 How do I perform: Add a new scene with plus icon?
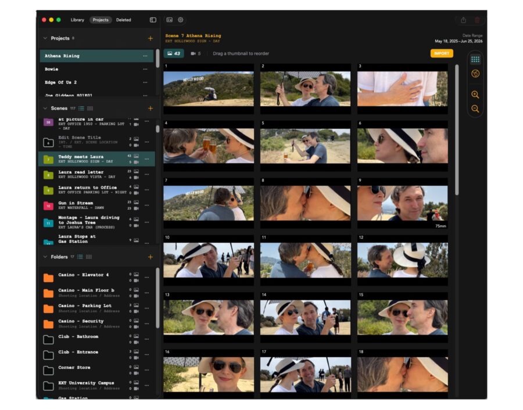pos(151,109)
